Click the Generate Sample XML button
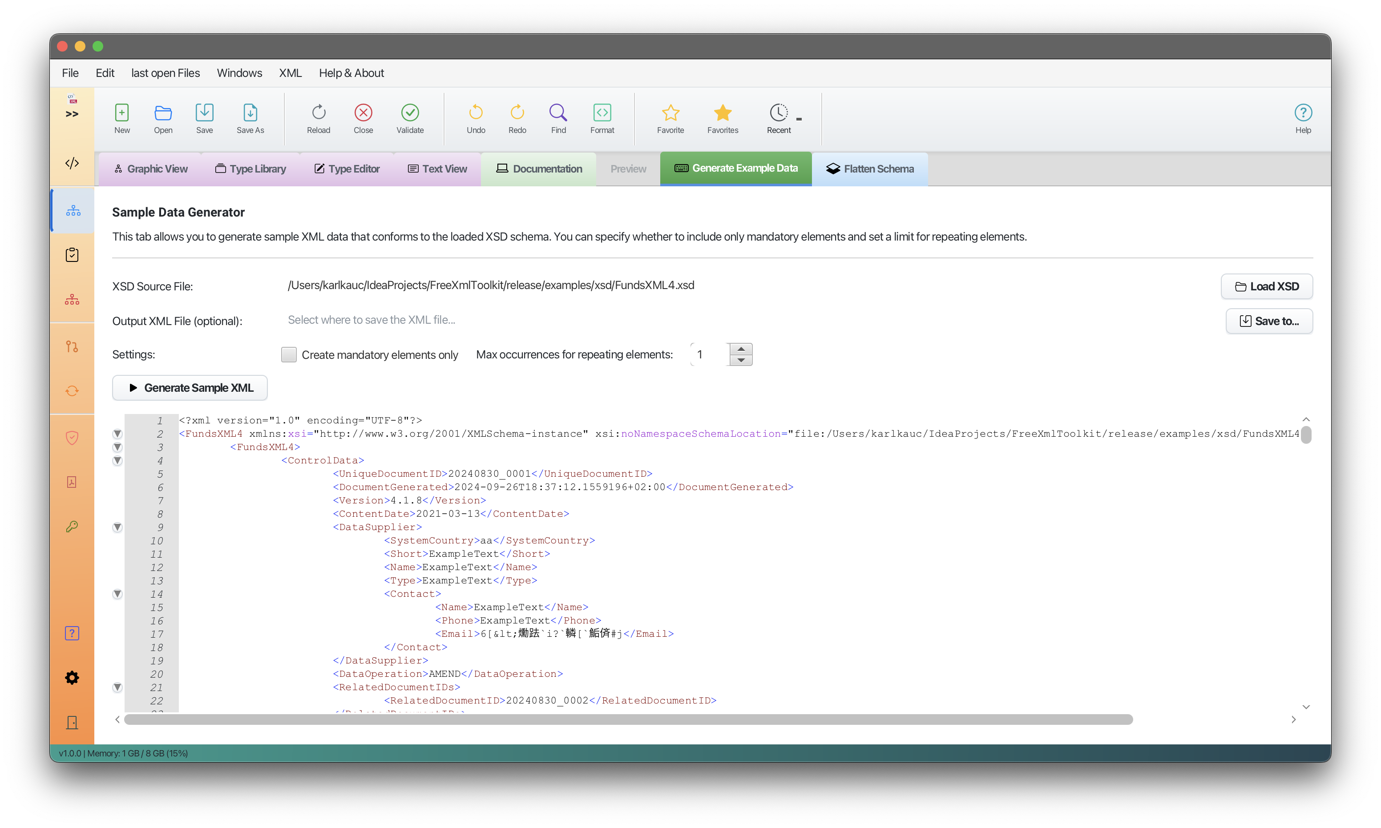Screen dimensions: 1381x828 [x=189, y=387]
